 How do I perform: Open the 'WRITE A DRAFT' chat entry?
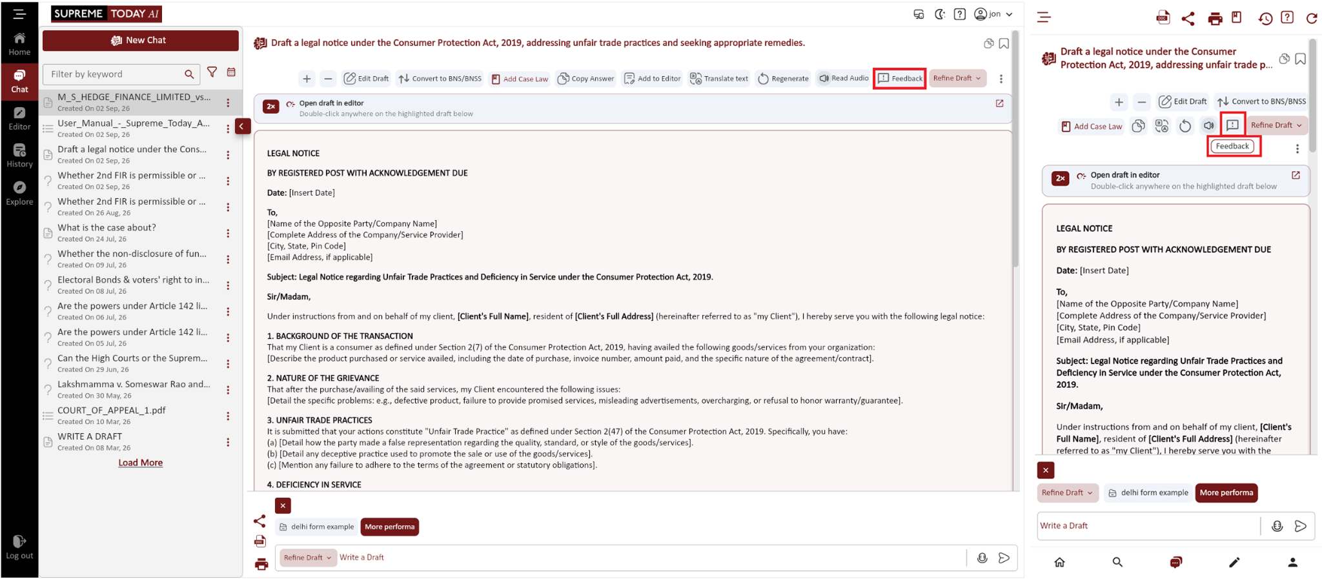point(132,442)
